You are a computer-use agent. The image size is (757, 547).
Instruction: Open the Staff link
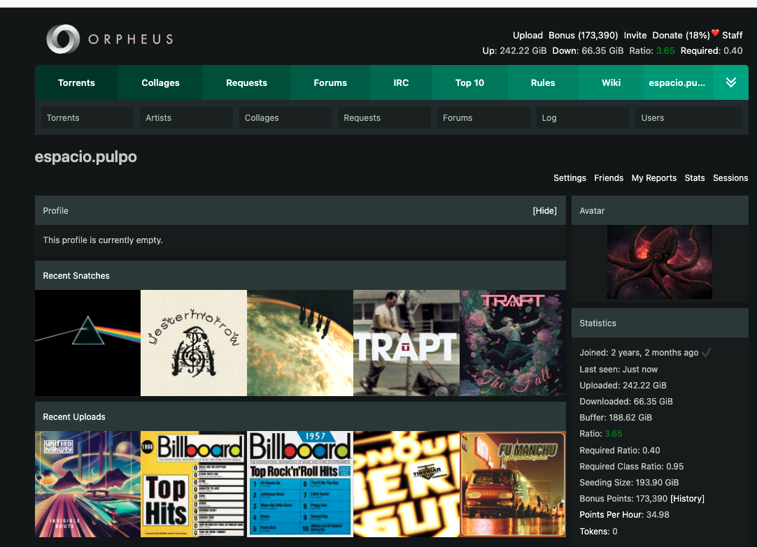(732, 35)
